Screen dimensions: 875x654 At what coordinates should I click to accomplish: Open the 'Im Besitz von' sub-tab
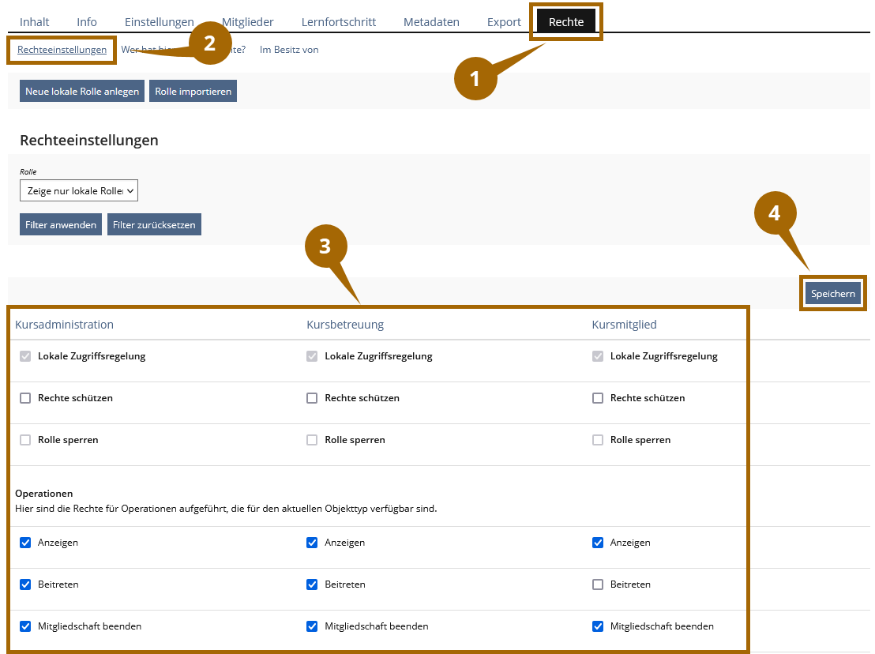pos(289,50)
